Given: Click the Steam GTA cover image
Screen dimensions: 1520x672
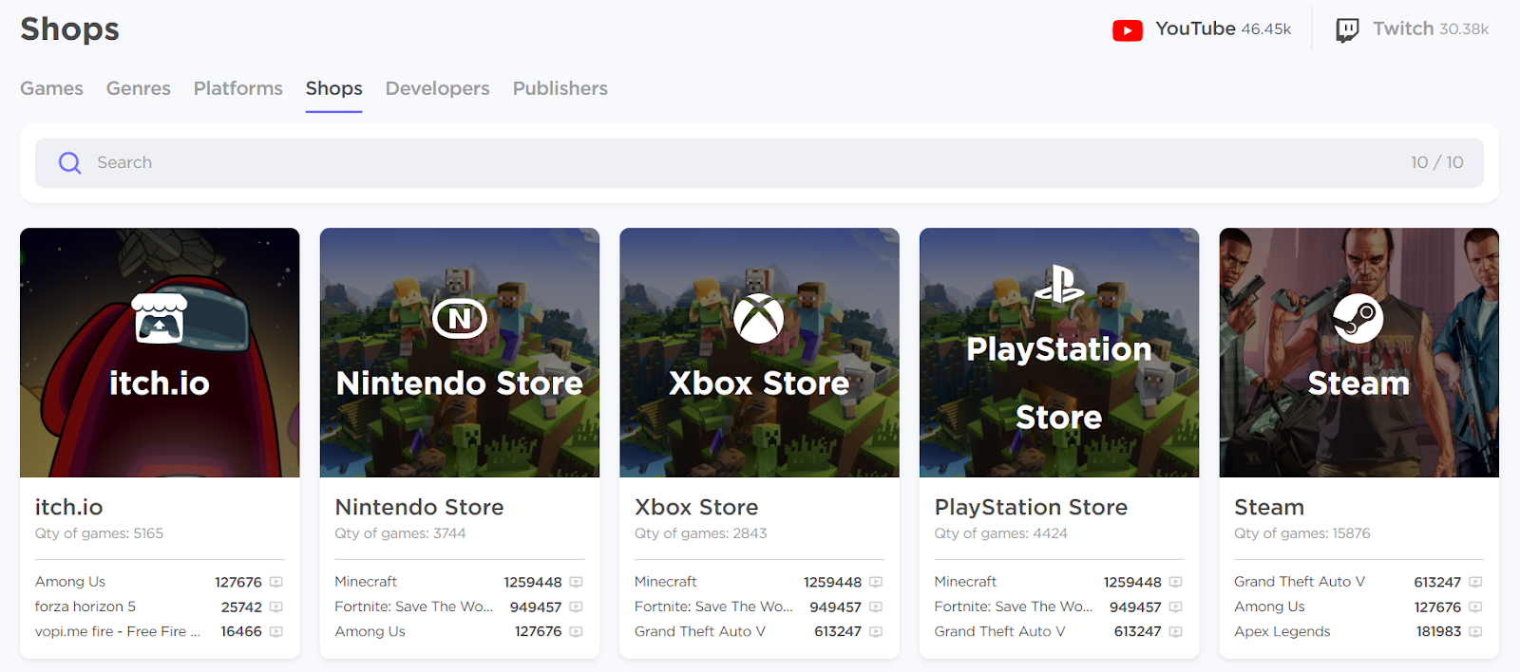Looking at the screenshot, I should point(1358,352).
